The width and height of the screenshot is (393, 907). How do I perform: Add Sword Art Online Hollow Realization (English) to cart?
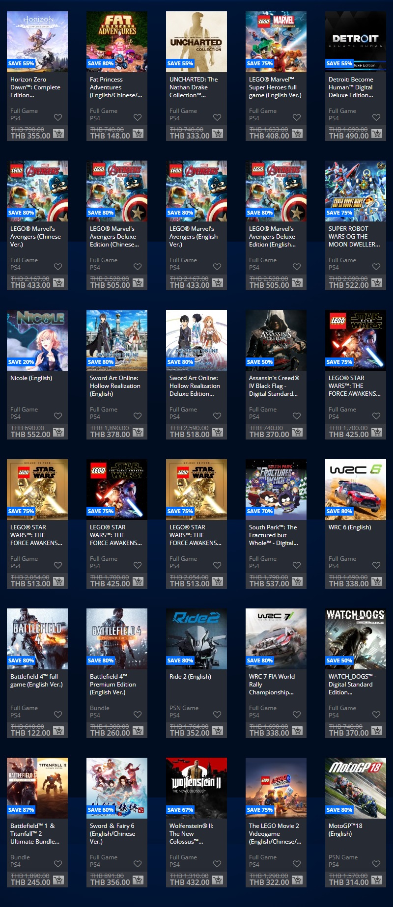point(138,432)
